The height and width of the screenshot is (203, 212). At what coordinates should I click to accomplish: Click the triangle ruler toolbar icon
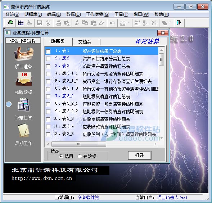[29, 23]
